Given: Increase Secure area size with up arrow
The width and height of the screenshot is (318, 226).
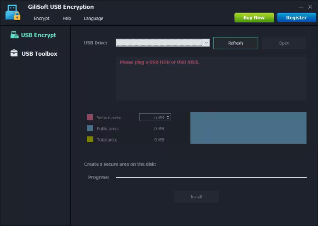Looking at the screenshot, I should coord(168,116).
